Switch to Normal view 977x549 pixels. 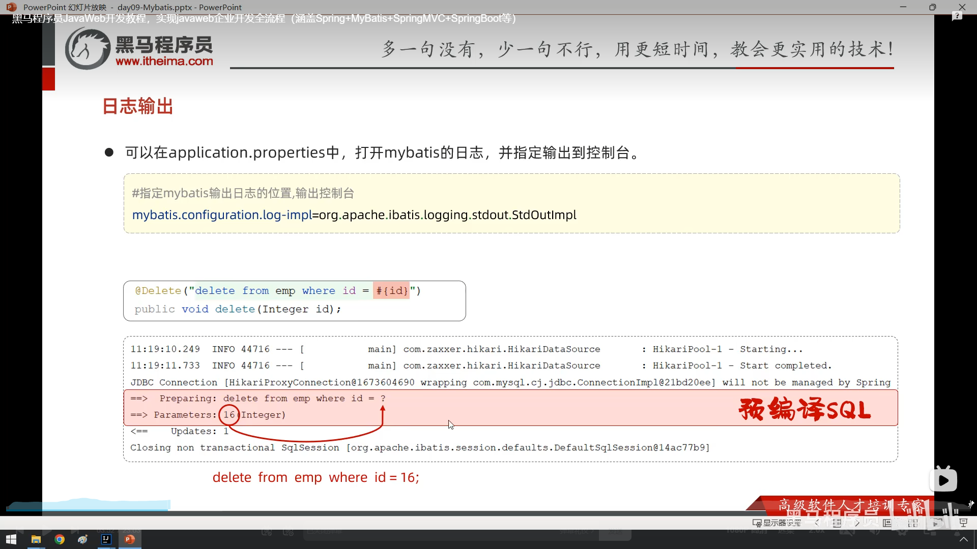(x=887, y=523)
